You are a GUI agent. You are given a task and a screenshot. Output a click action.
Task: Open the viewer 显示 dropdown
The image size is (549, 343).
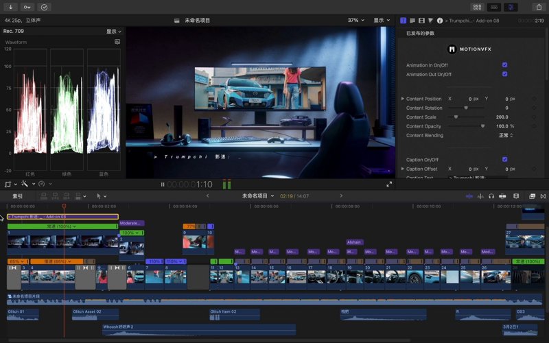pyautogui.click(x=382, y=21)
